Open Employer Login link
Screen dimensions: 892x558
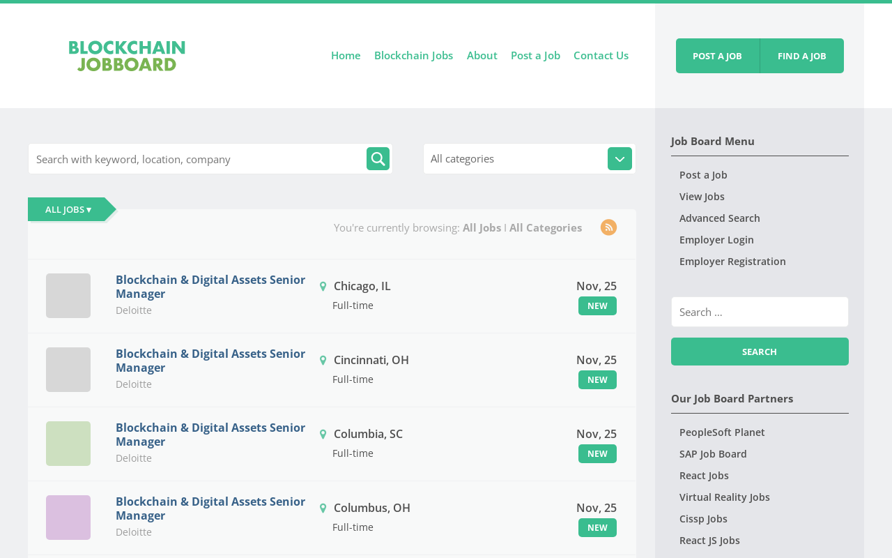pos(716,240)
